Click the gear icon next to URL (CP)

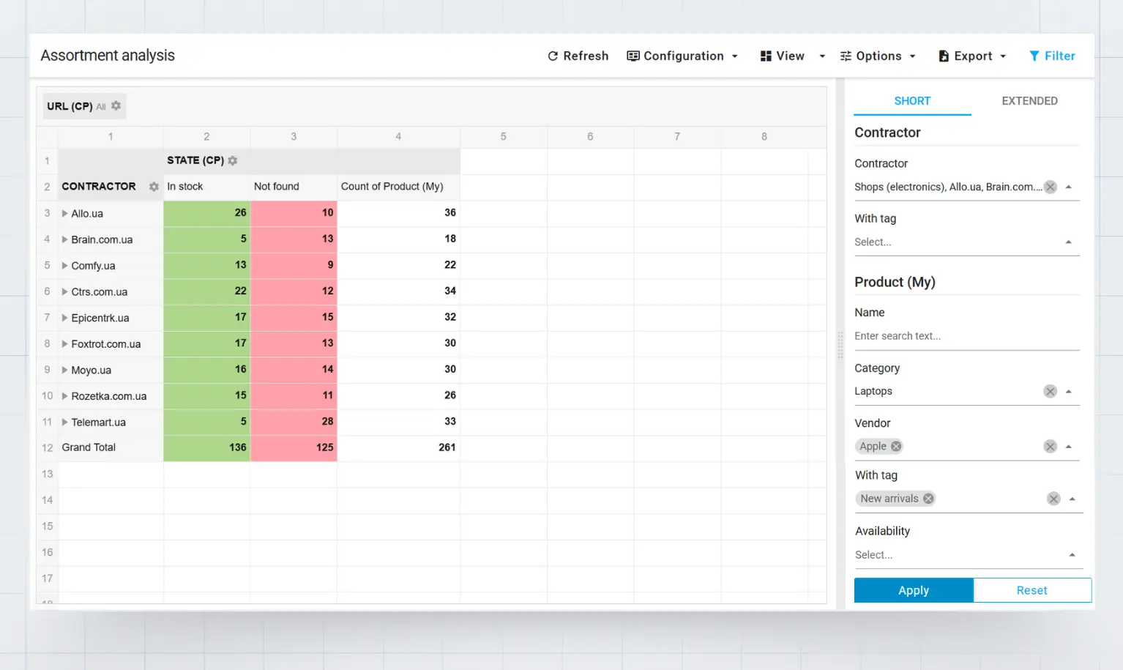[116, 106]
